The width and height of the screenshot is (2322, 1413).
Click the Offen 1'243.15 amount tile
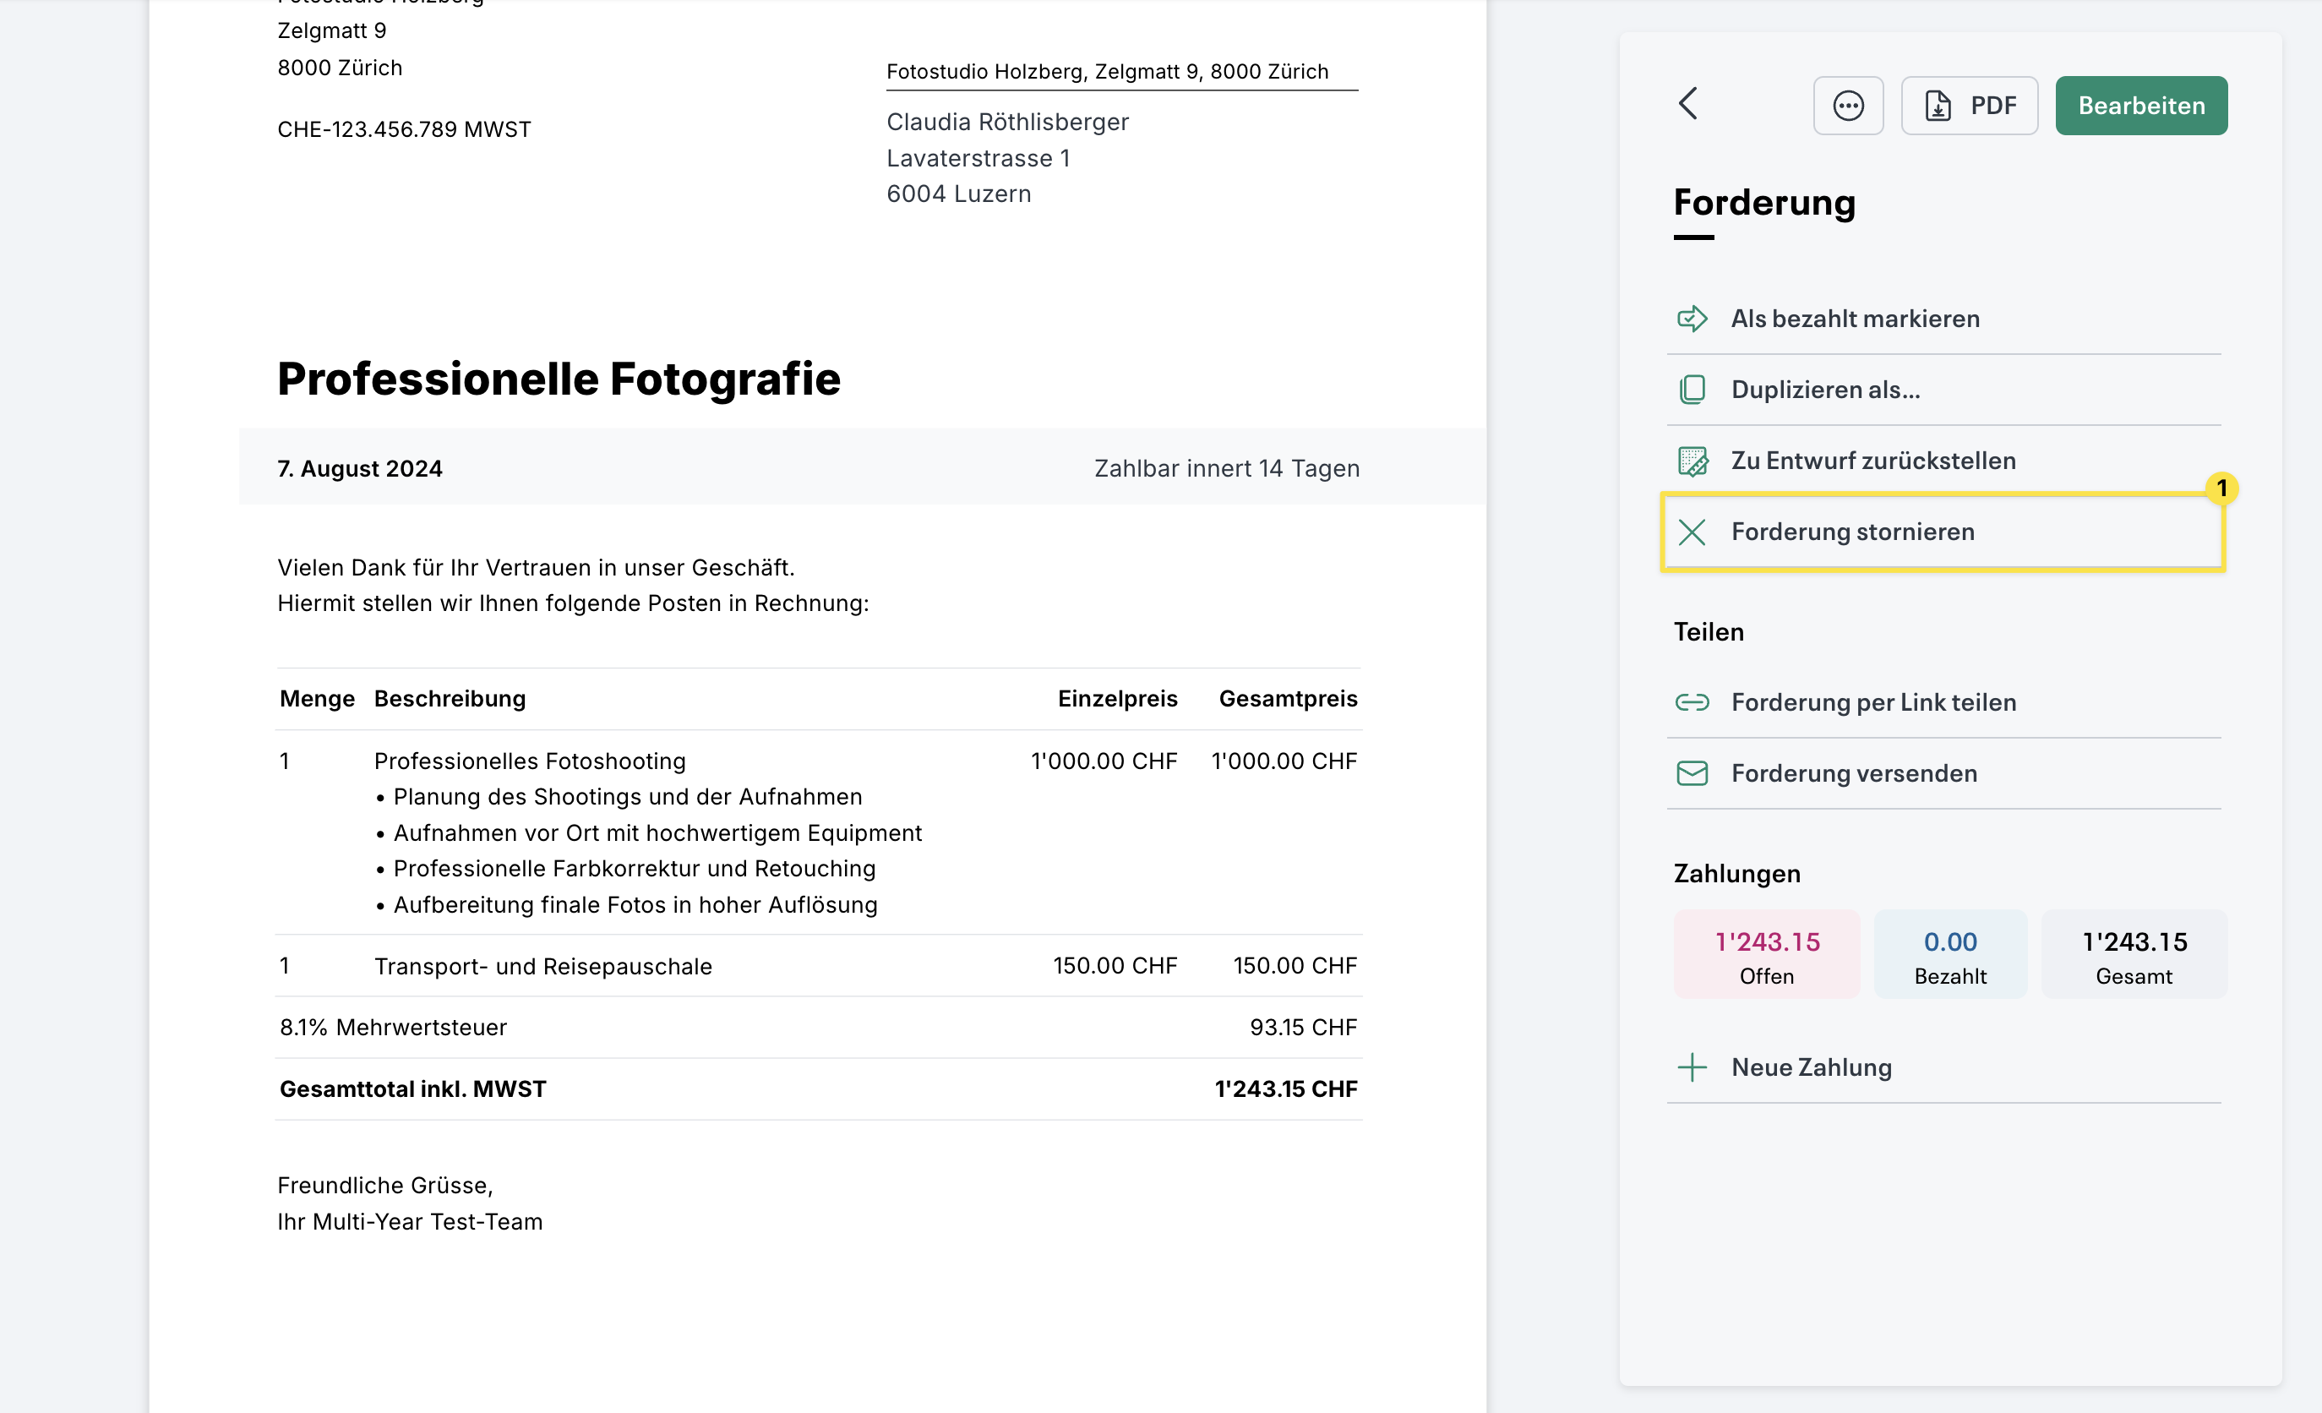coord(1766,955)
